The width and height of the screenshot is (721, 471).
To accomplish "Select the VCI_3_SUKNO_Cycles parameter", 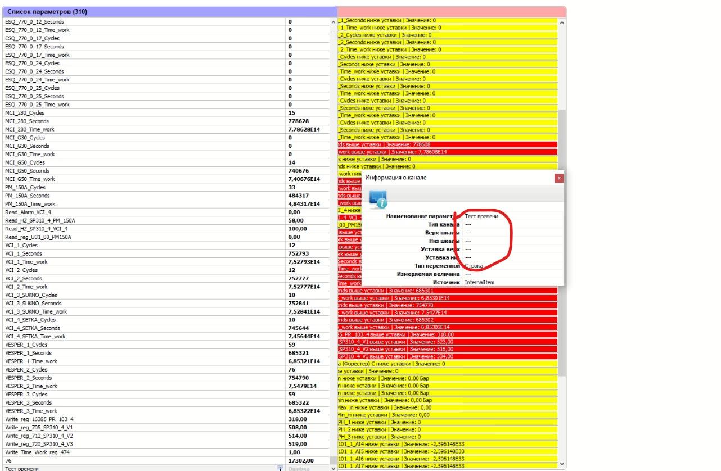I will tap(166, 295).
